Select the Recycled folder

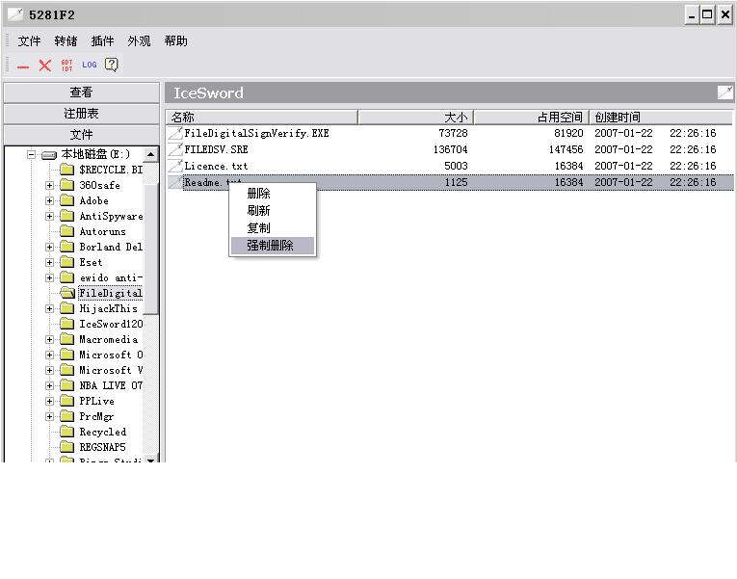click(102, 432)
